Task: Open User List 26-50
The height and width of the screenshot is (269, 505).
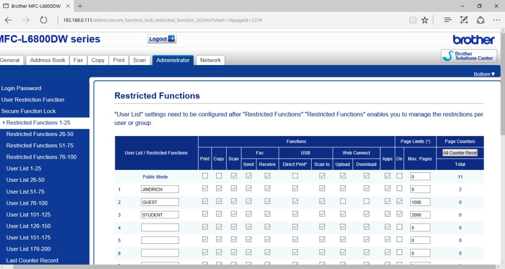Action: (25, 180)
